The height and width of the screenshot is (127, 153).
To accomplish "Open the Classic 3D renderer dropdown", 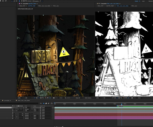I will coord(78,98).
